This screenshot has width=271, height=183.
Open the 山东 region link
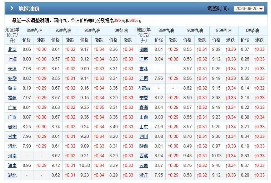(144, 127)
